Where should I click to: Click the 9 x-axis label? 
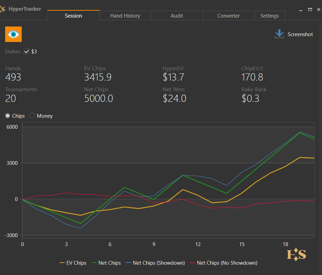tap(154, 244)
